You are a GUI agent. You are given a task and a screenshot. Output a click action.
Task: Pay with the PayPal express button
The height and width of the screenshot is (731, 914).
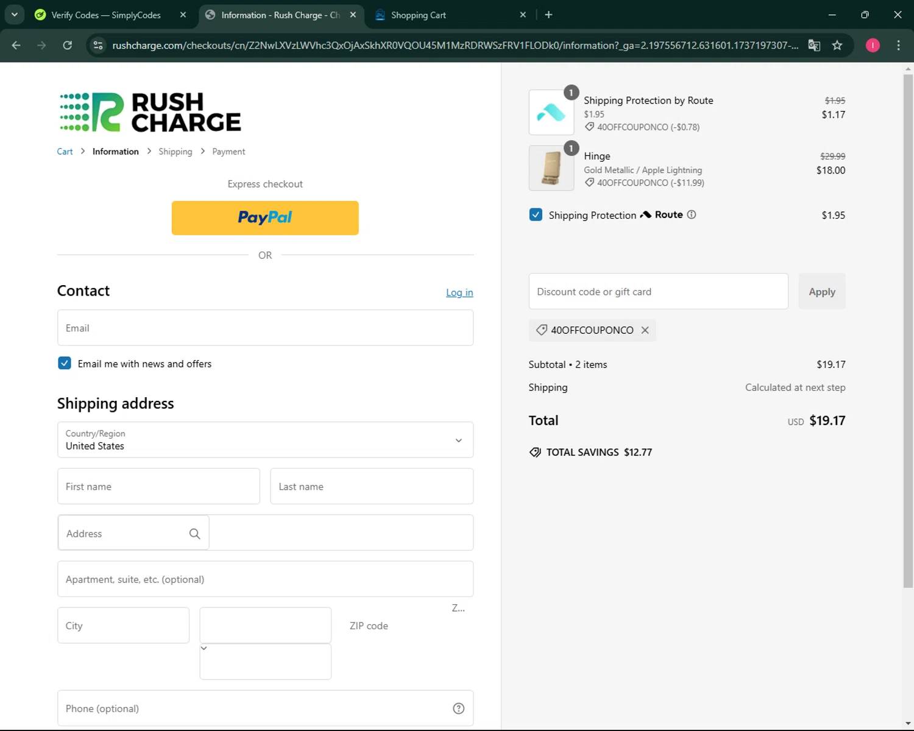coord(265,218)
